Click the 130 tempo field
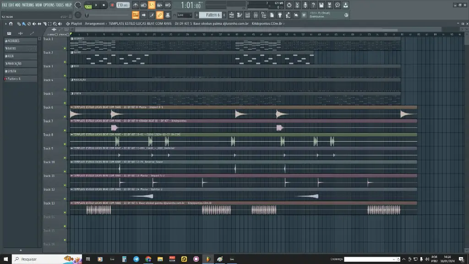Image resolution: width=469 pixels, height=264 pixels. (x=123, y=5)
